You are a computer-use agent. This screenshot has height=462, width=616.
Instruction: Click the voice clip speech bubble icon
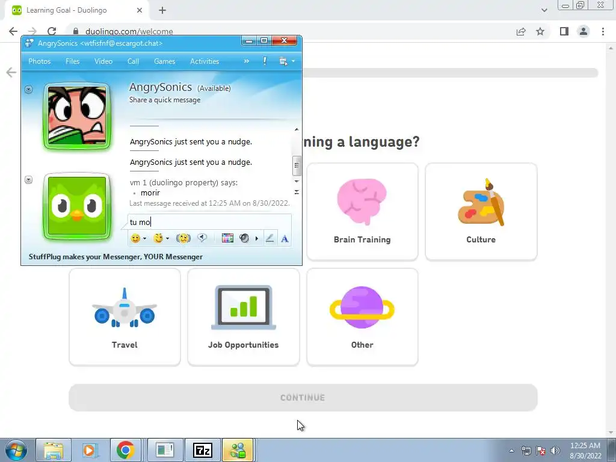(x=202, y=238)
